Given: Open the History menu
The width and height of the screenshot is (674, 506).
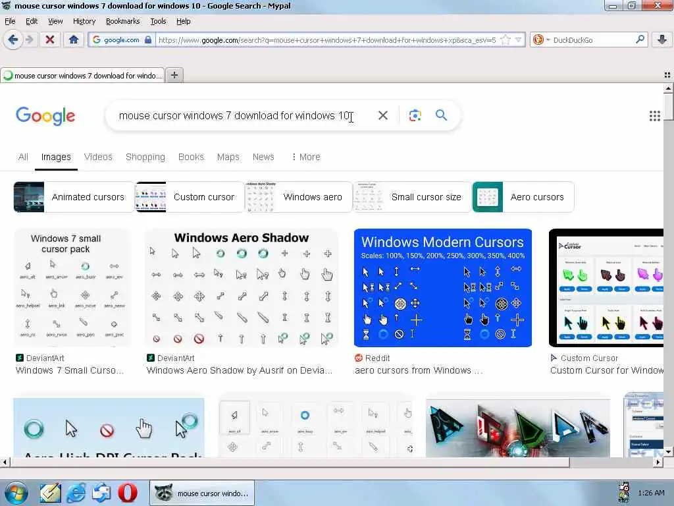Looking at the screenshot, I should (x=84, y=21).
